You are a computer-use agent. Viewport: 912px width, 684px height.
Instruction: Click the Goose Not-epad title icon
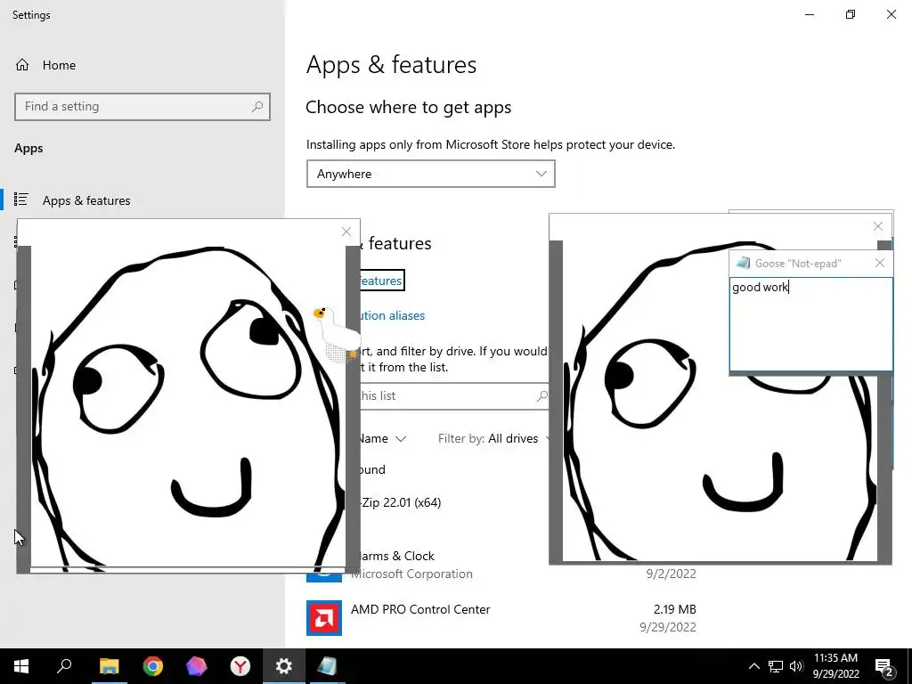pos(743,263)
